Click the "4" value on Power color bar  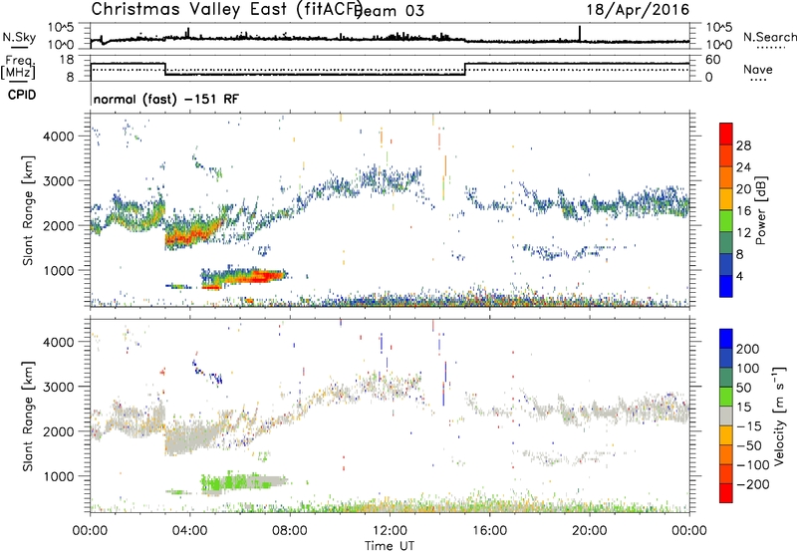click(x=740, y=276)
